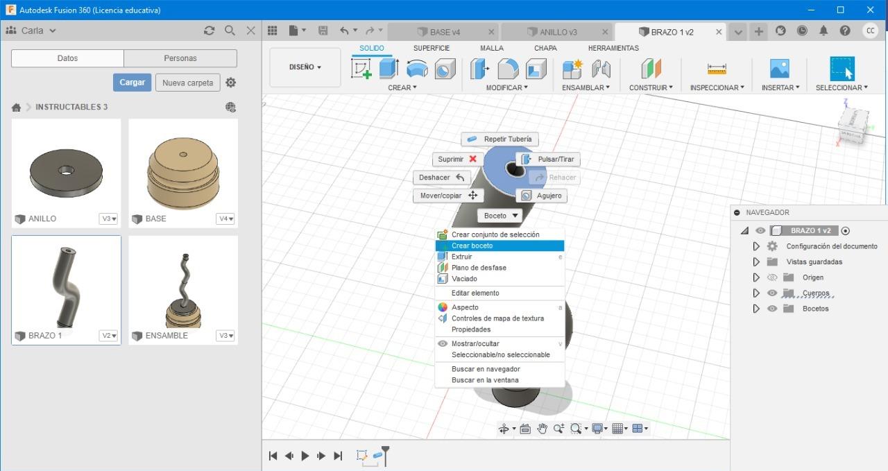
Task: Select the New Component tool
Action: [572, 69]
